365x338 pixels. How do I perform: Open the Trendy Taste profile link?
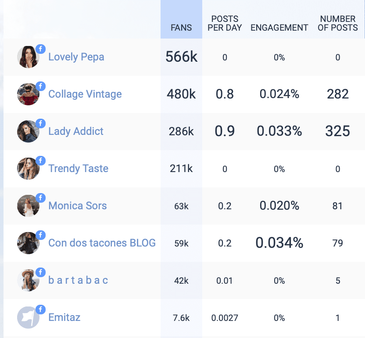pos(78,169)
